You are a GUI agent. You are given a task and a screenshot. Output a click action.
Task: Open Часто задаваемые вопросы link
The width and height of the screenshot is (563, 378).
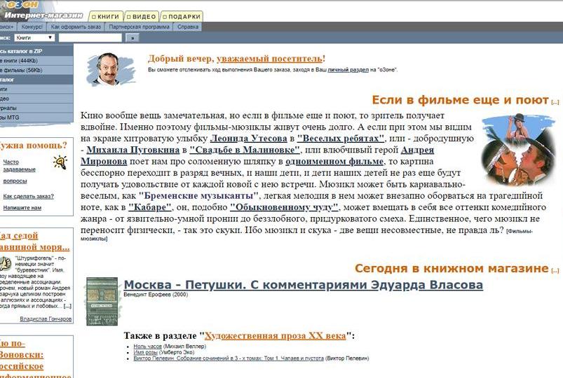[20, 171]
